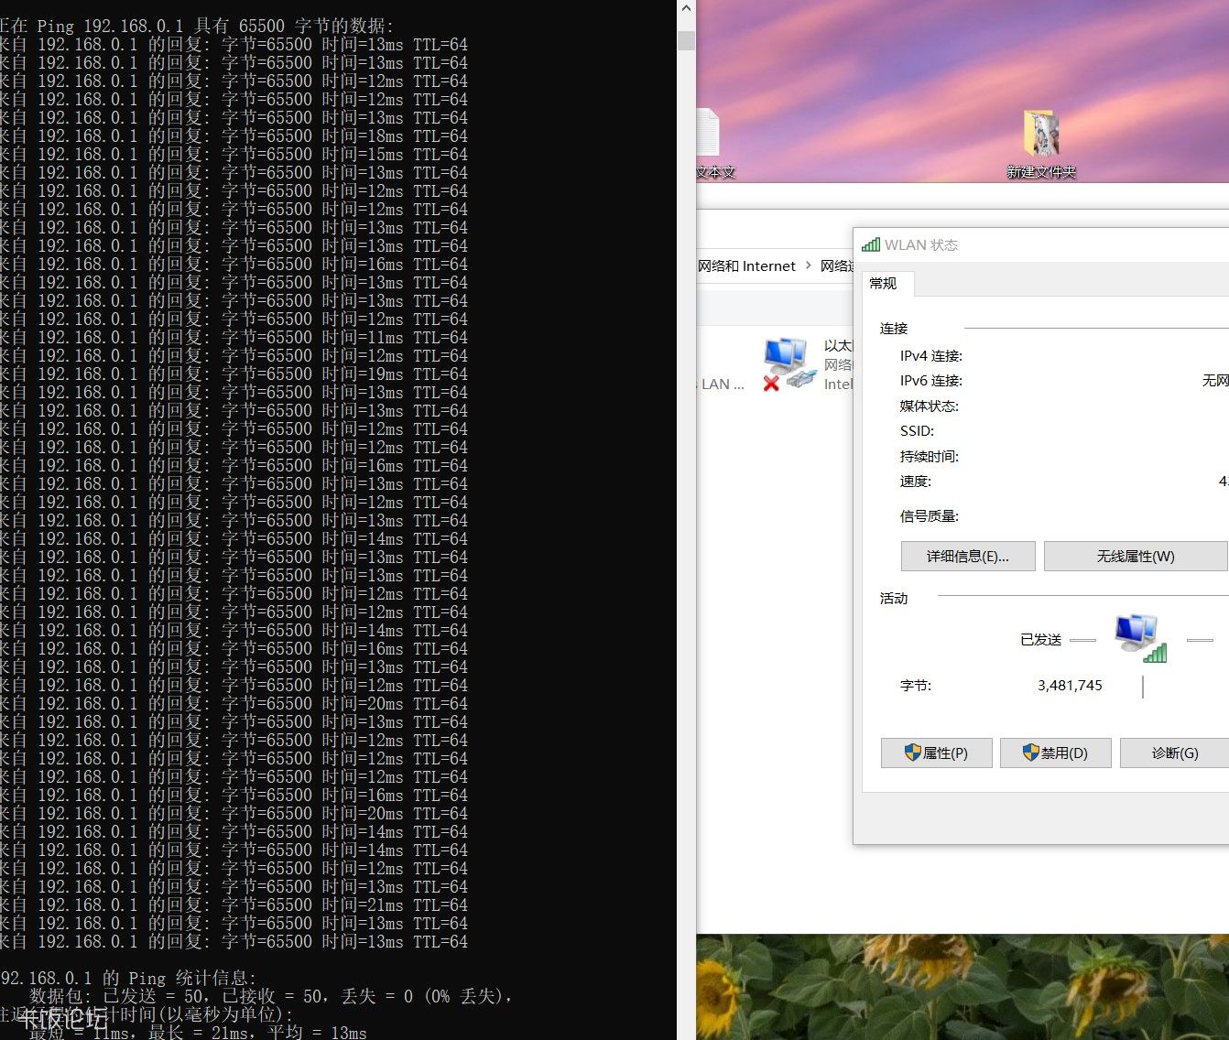Screen dimensions: 1229x1040
Task: Click the ping reply line with 时间=15ms
Action: pos(234,154)
